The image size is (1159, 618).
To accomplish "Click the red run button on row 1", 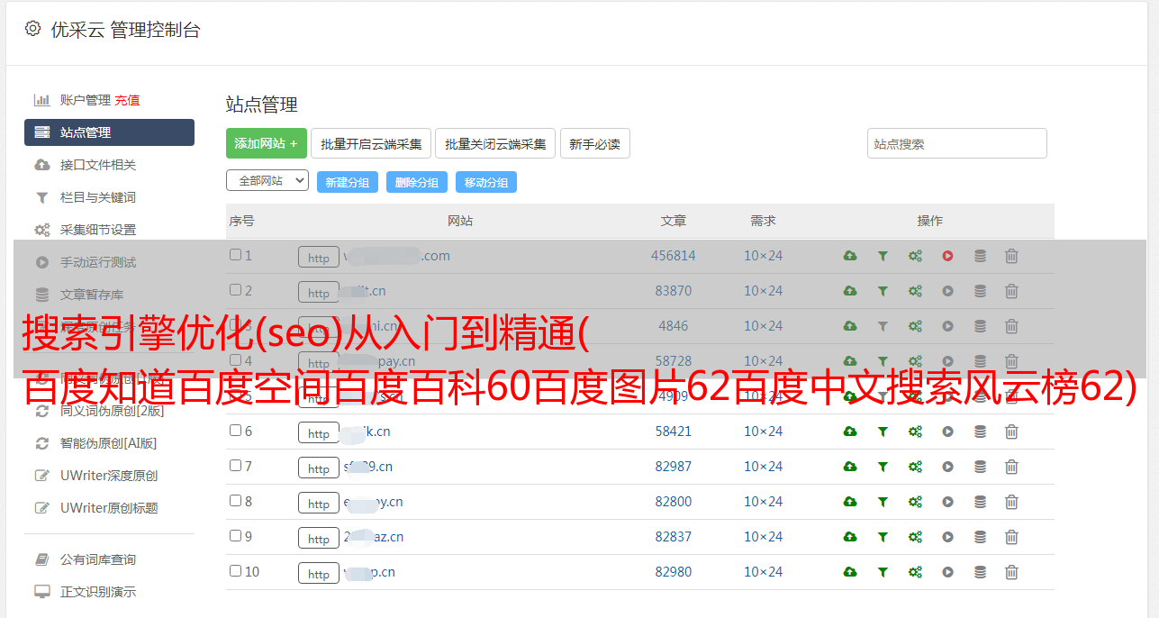I will point(947,256).
